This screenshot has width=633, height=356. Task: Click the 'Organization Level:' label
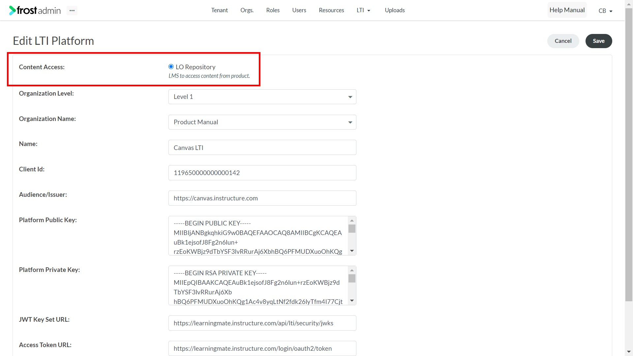[46, 93]
